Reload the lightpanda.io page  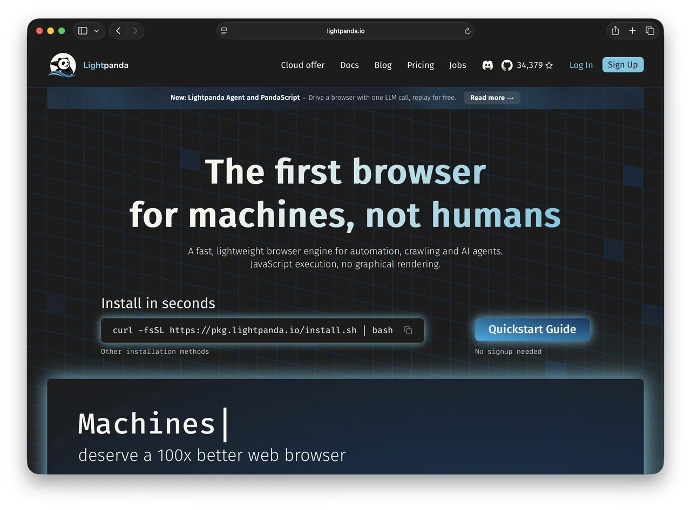pyautogui.click(x=468, y=31)
